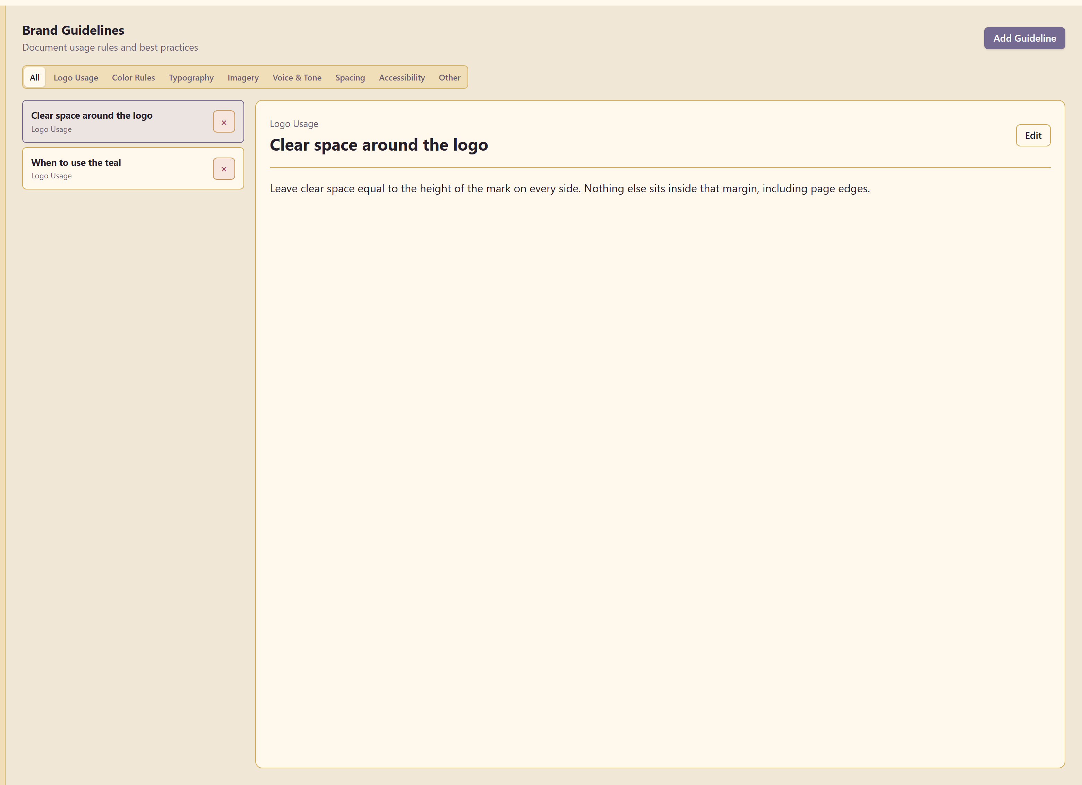Filter by the Imagery tab
Image resolution: width=1082 pixels, height=785 pixels.
pyautogui.click(x=243, y=77)
